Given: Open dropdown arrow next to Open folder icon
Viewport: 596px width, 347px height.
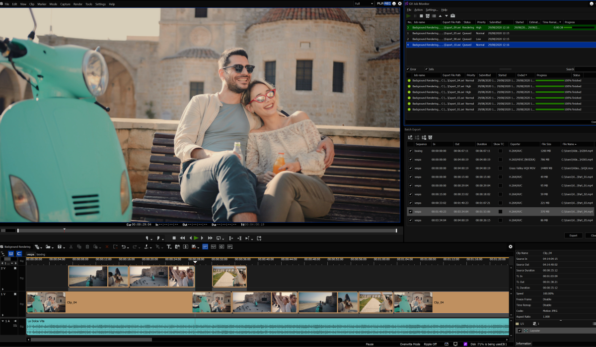Looking at the screenshot, I should [53, 247].
